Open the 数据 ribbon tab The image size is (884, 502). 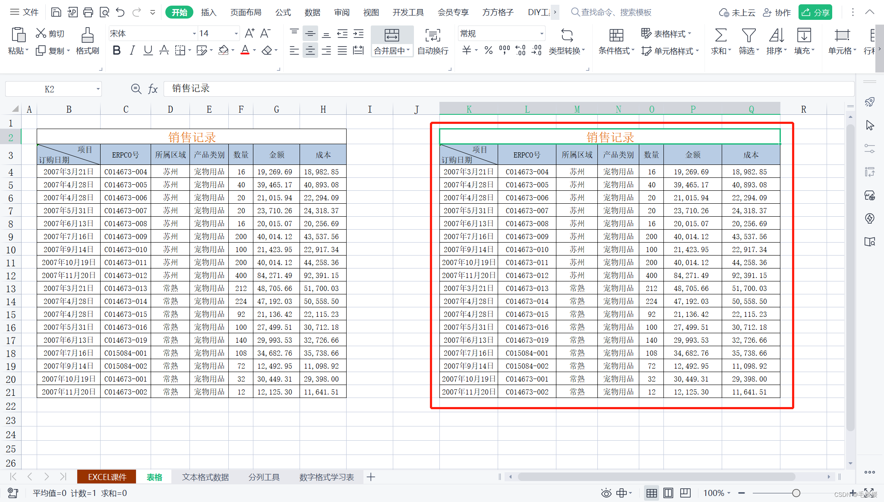pos(312,12)
